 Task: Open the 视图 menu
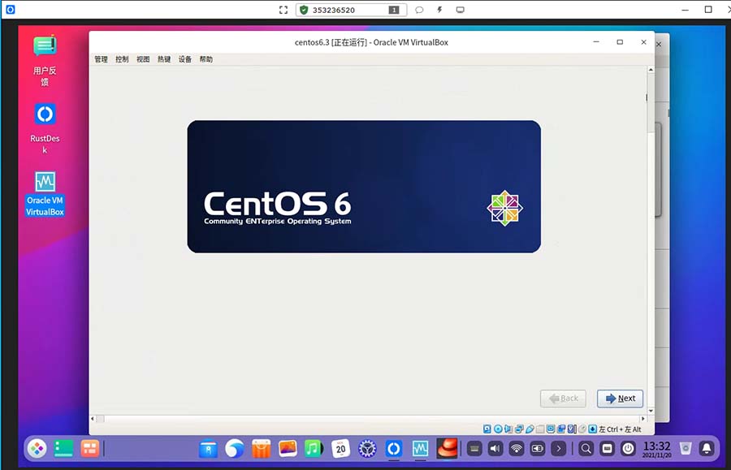tap(143, 59)
